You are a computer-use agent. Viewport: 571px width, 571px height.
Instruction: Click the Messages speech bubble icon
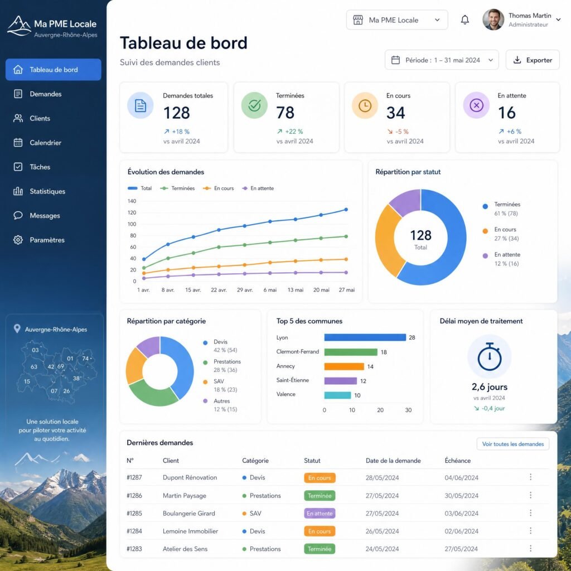(18, 215)
